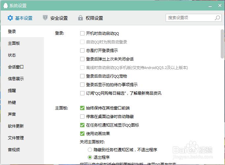Image resolution: width=225 pixels, height=165 pixels.
Task: Select 退出程序 radio option
Action: pos(90,157)
